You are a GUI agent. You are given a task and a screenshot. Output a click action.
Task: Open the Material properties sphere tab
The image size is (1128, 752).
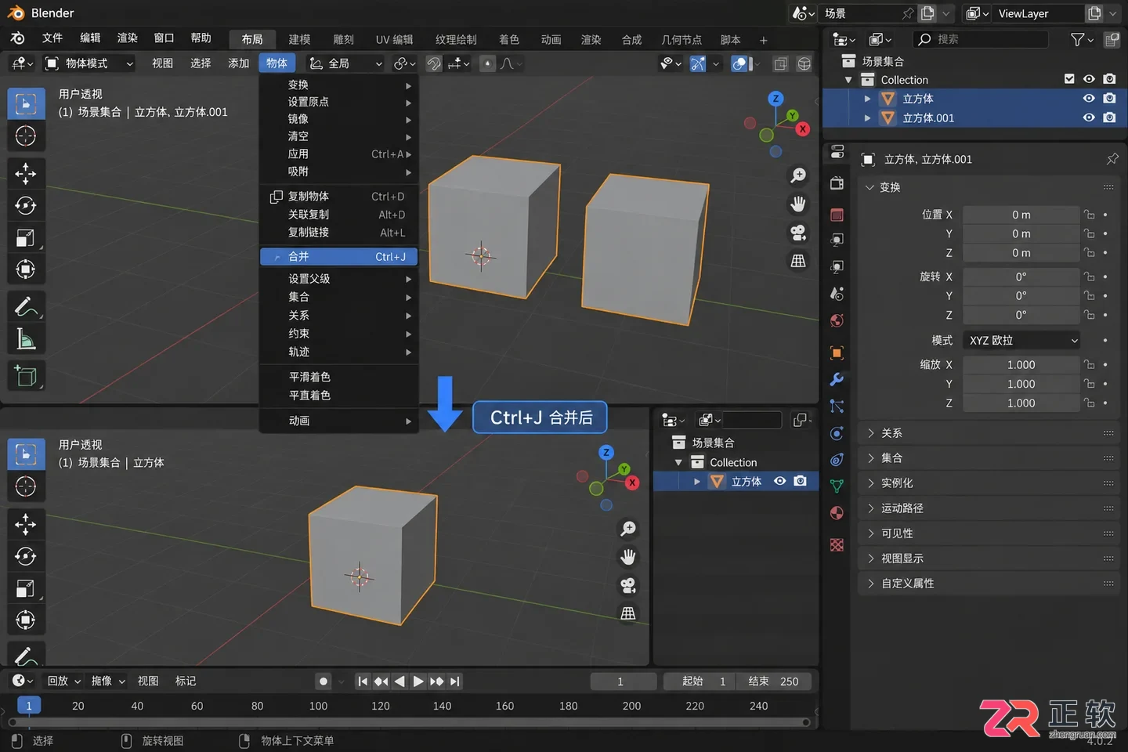pos(837,513)
